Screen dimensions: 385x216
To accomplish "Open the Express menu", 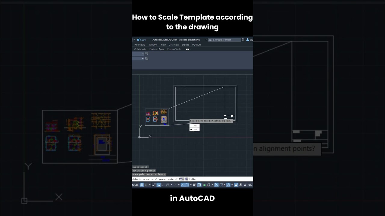I will tap(186, 45).
